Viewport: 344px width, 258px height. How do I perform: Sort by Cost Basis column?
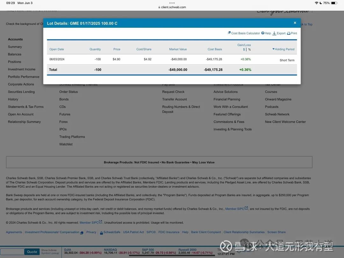pyautogui.click(x=215, y=49)
